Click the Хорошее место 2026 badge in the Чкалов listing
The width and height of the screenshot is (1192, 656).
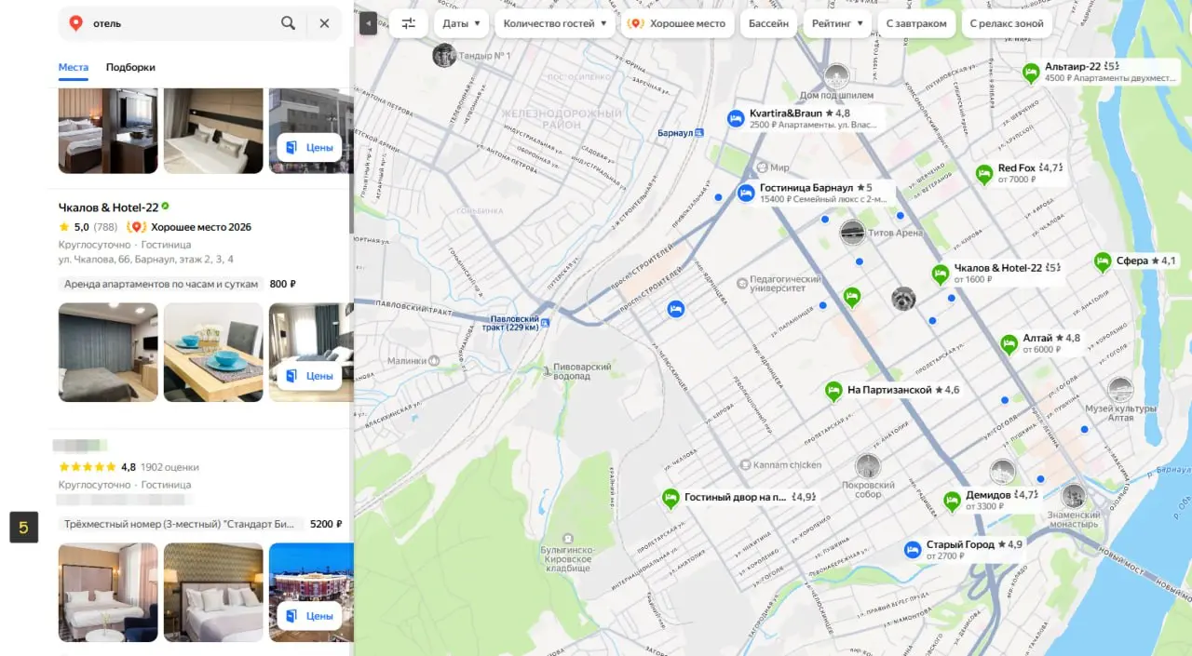(x=190, y=227)
